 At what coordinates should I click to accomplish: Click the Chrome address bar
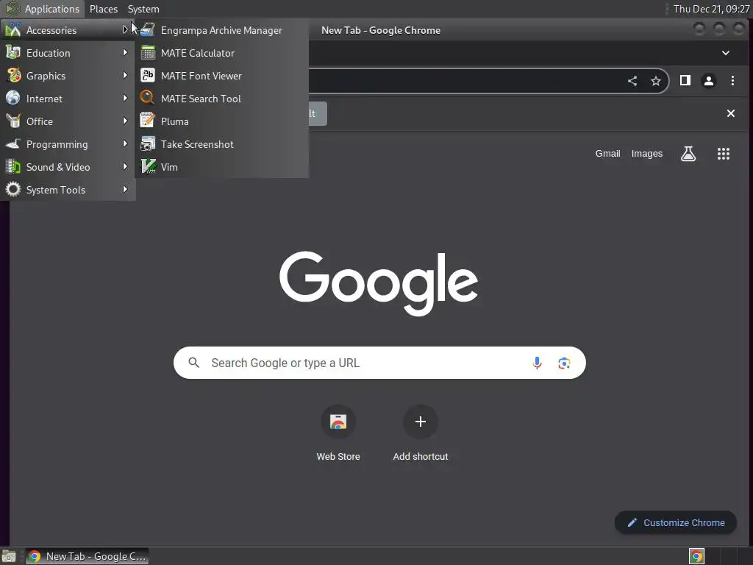pos(488,81)
